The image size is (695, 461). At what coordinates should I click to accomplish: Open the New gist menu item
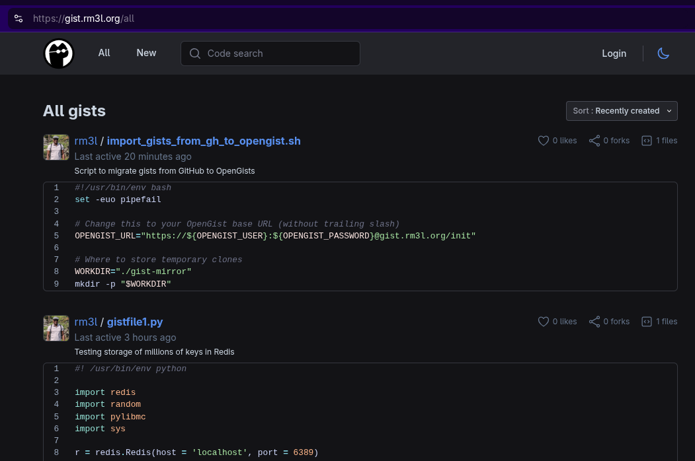[146, 53]
